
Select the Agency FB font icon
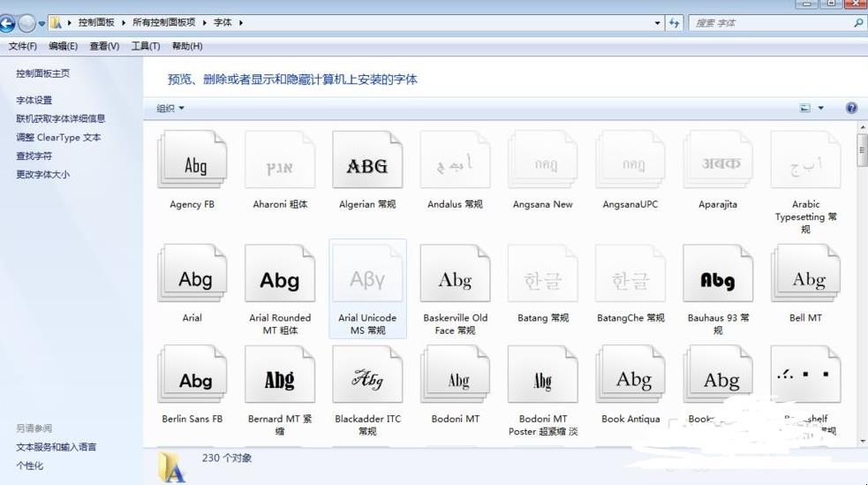tap(192, 162)
